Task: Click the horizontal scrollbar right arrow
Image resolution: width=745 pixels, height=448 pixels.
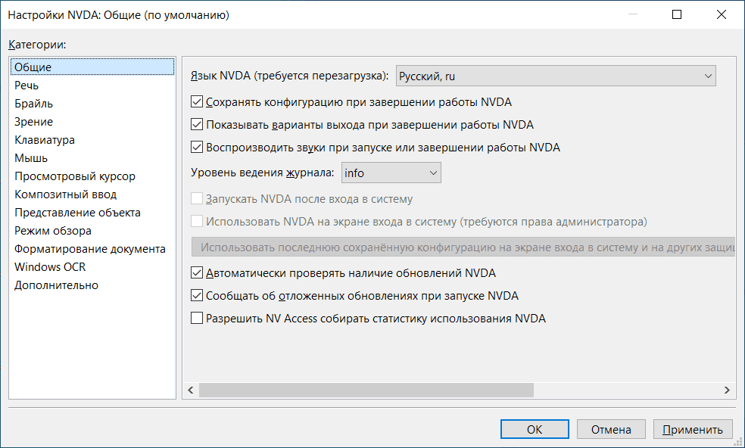Action: [727, 390]
